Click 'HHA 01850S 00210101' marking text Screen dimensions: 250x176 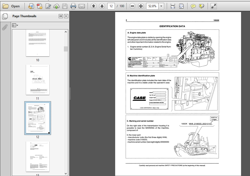click(x=200, y=124)
